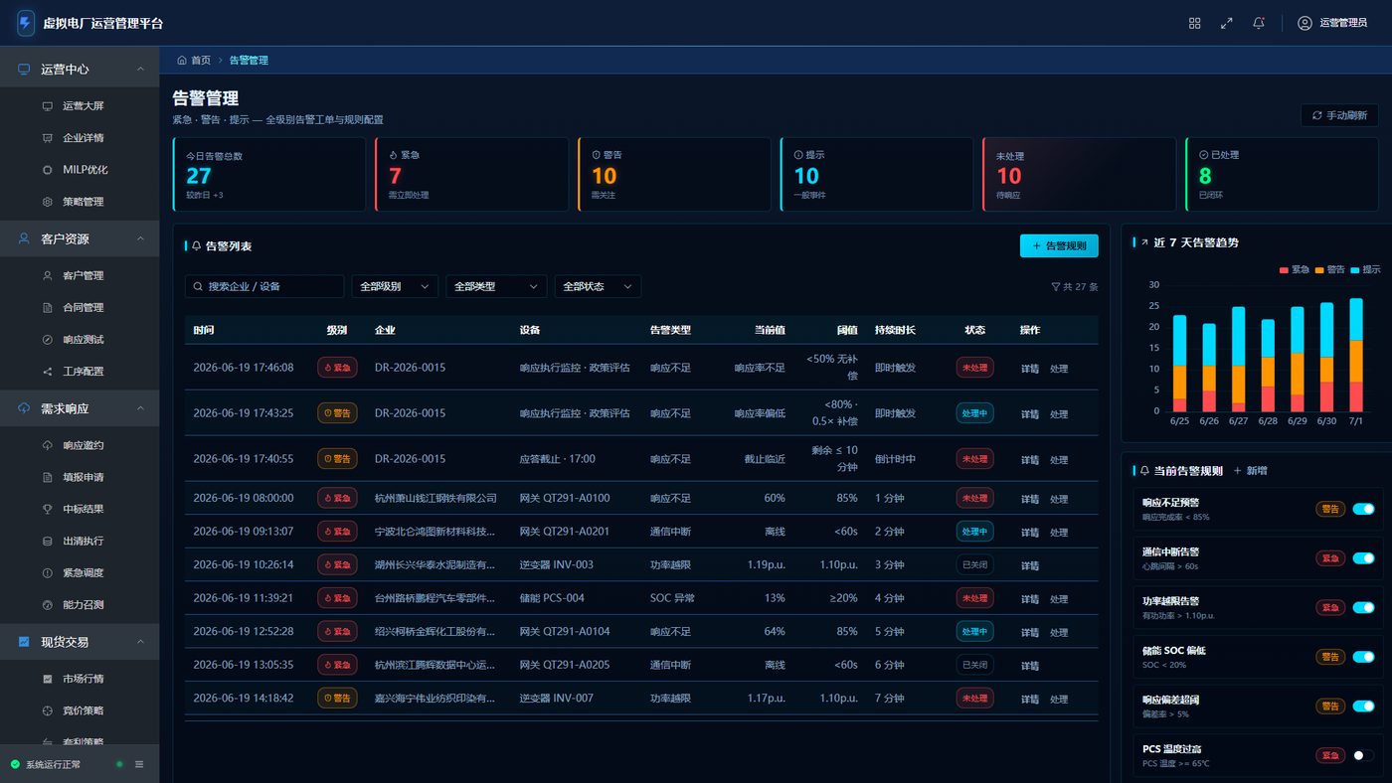
Task: Click the notification bell icon in header
Action: (x=1259, y=23)
